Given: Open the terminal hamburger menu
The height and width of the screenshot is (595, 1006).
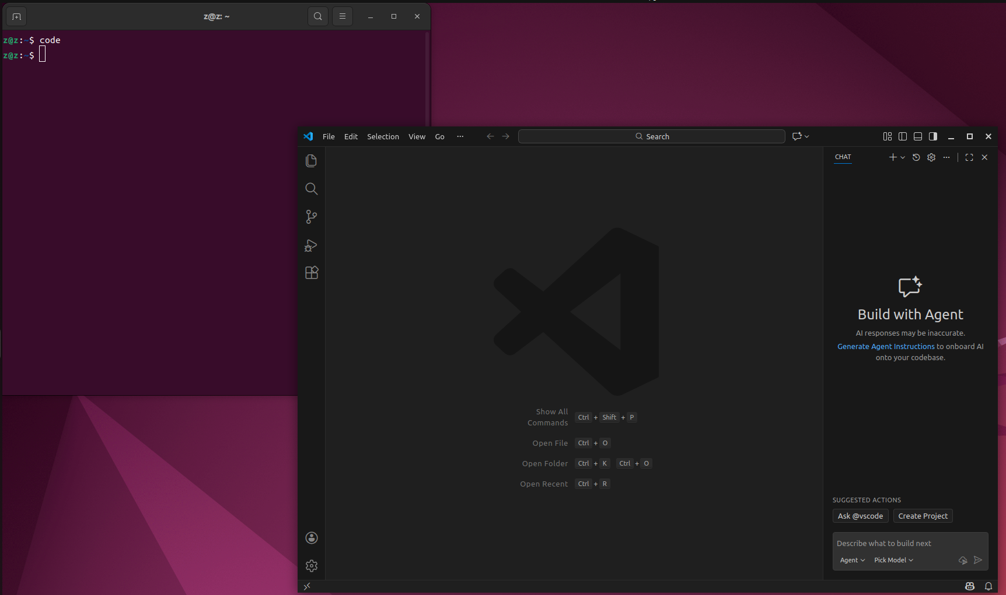Looking at the screenshot, I should click(343, 16).
